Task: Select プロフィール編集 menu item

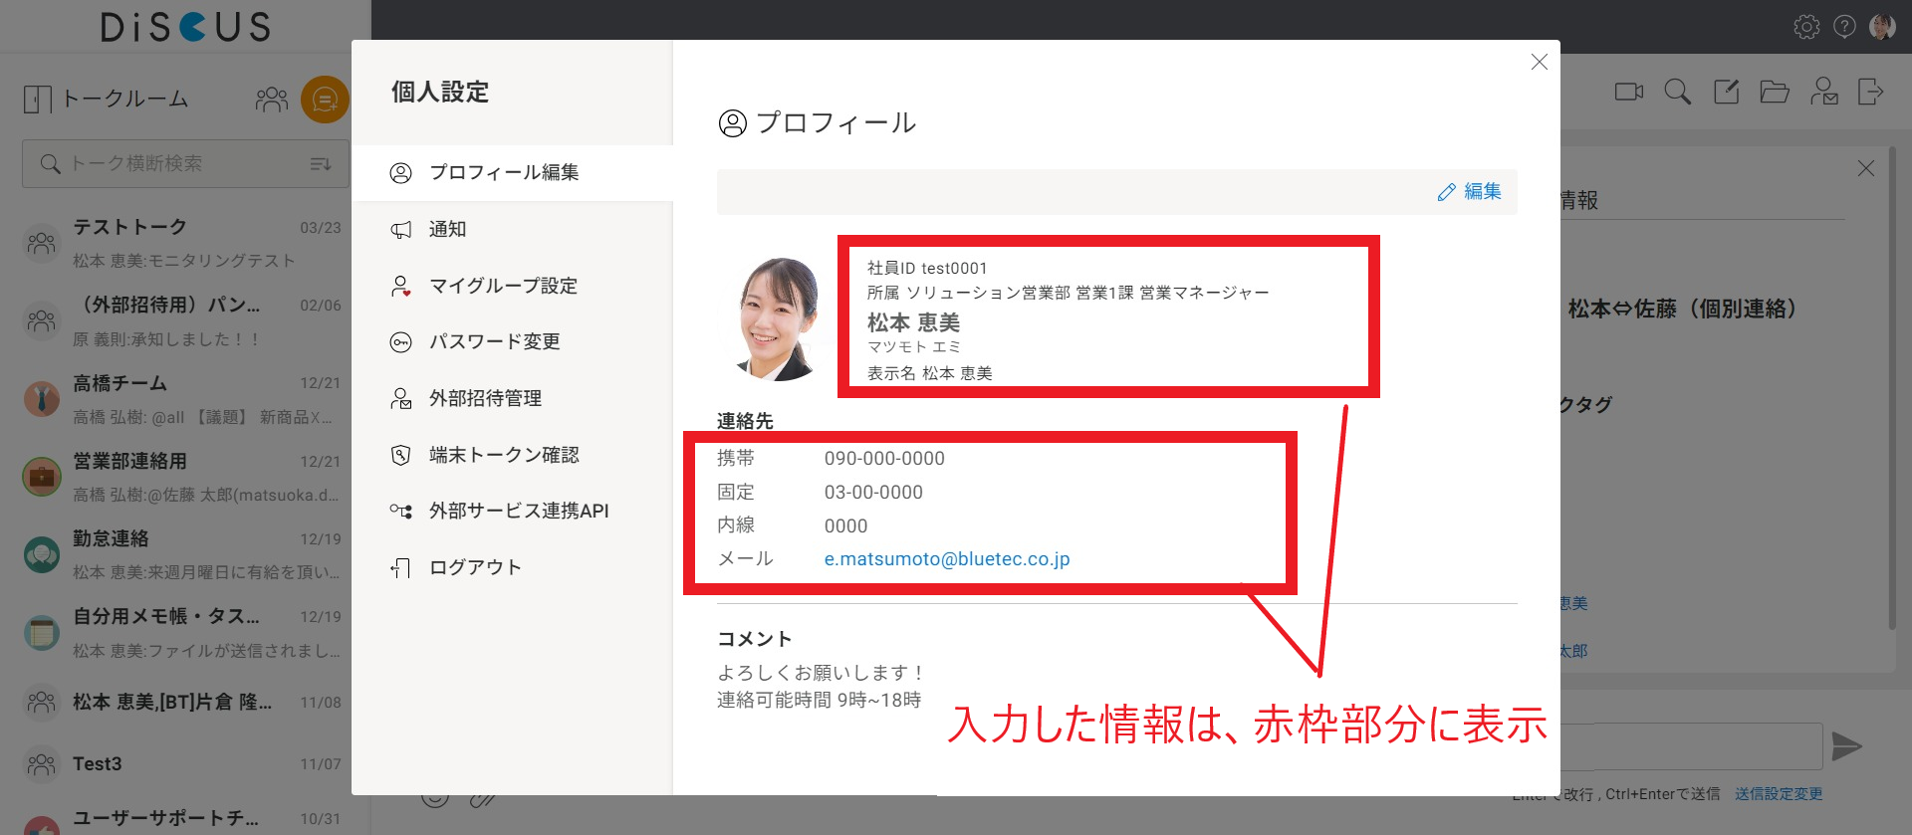Action: pyautogui.click(x=512, y=173)
